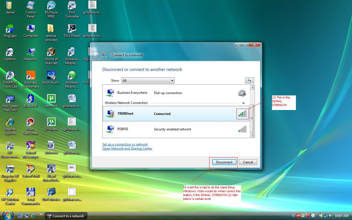Click the network list scroll up arrow
Image resolution: width=352 pixels, height=220 pixels.
pyautogui.click(x=252, y=87)
